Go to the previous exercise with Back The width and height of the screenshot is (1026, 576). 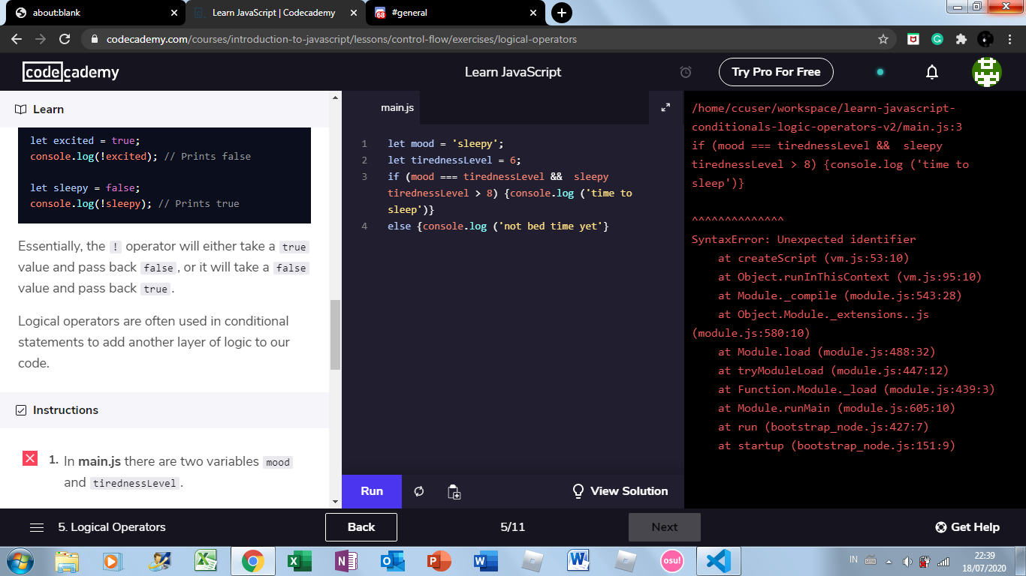tap(361, 527)
